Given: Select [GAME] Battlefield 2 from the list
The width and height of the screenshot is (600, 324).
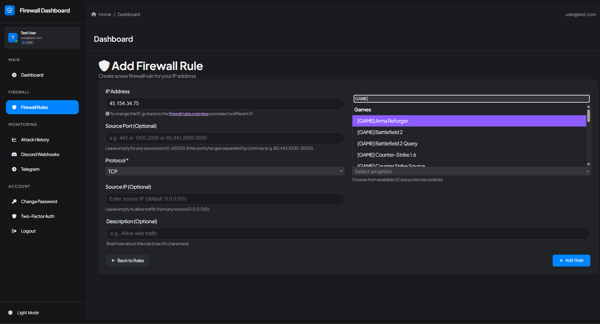Looking at the screenshot, I should [x=380, y=132].
